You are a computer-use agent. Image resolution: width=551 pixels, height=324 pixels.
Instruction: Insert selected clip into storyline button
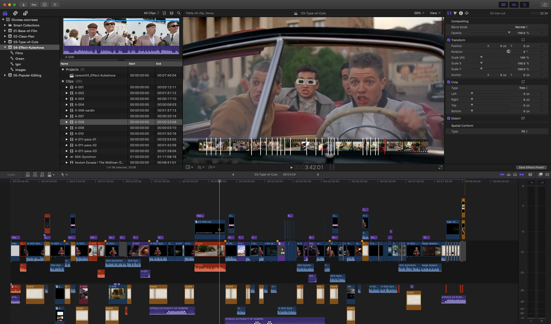[35, 174]
